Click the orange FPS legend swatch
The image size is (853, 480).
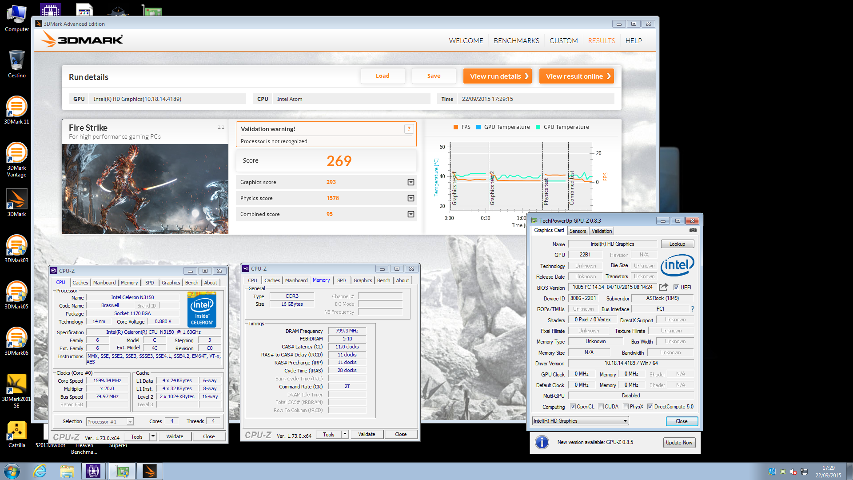tap(455, 127)
